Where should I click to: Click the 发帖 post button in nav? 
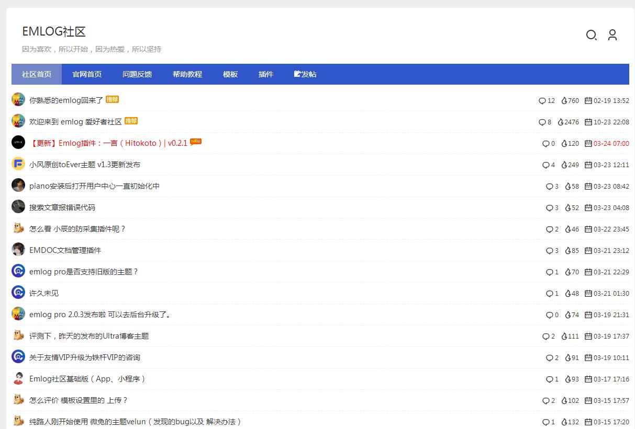pos(305,74)
